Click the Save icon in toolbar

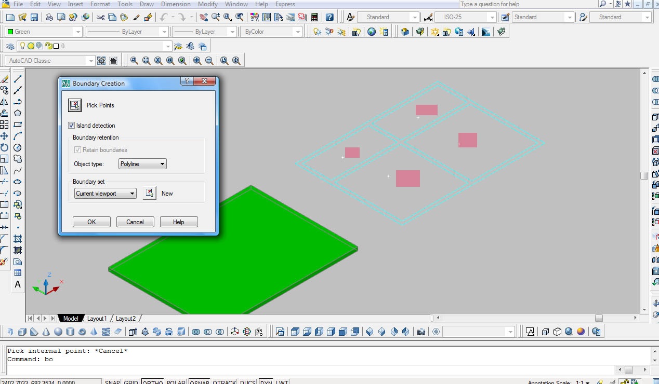[x=34, y=17]
